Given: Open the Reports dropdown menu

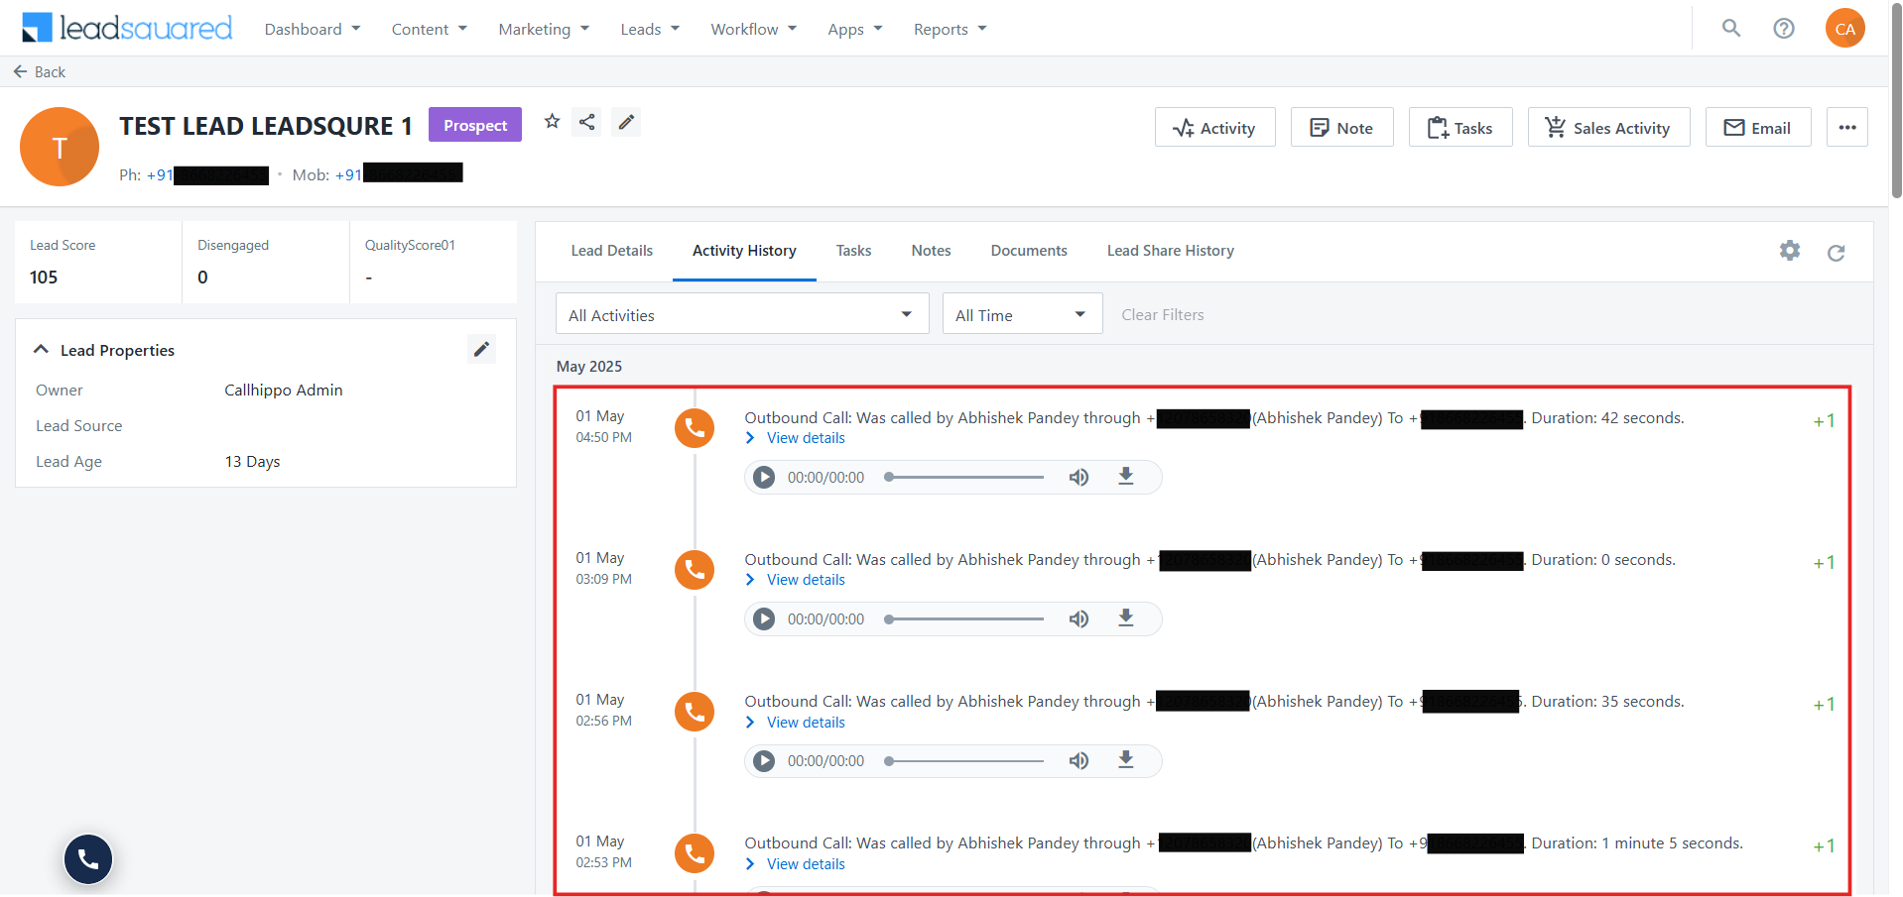Looking at the screenshot, I should pyautogui.click(x=951, y=29).
